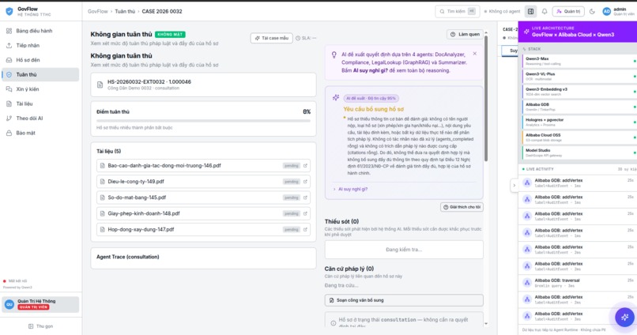Toggle the side panel layout icon
Viewport: 637px width, 335px height.
click(530, 11)
